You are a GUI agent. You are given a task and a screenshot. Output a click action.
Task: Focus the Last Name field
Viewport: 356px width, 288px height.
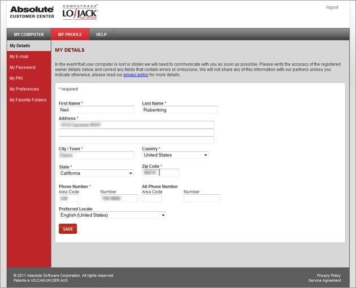179,110
